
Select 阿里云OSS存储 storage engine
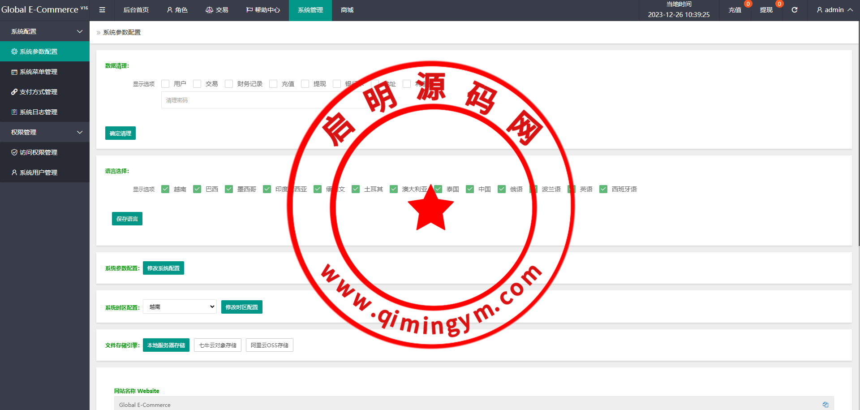270,345
